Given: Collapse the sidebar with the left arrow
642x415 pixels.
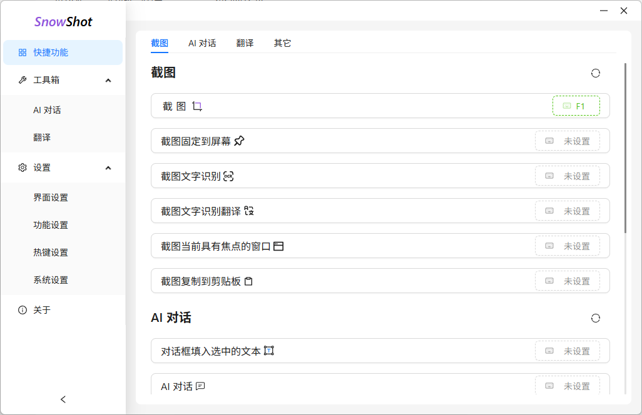Looking at the screenshot, I should point(63,399).
